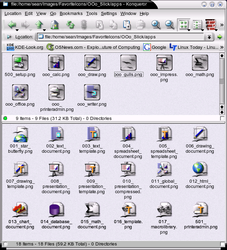Open the Location menu
This screenshot has width=227, height=250.
click(13, 14)
